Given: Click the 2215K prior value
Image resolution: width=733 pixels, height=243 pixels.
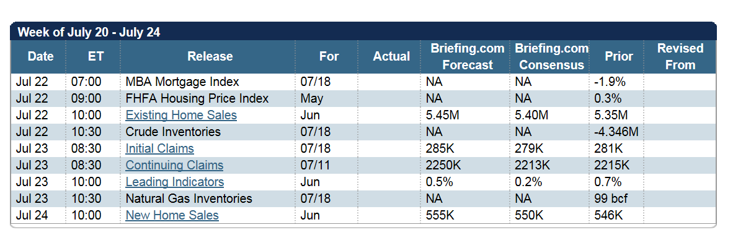Looking at the screenshot, I should pos(612,165).
